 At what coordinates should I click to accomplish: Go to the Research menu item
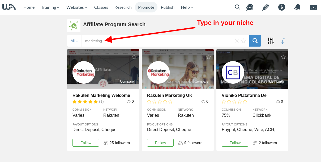123,7
